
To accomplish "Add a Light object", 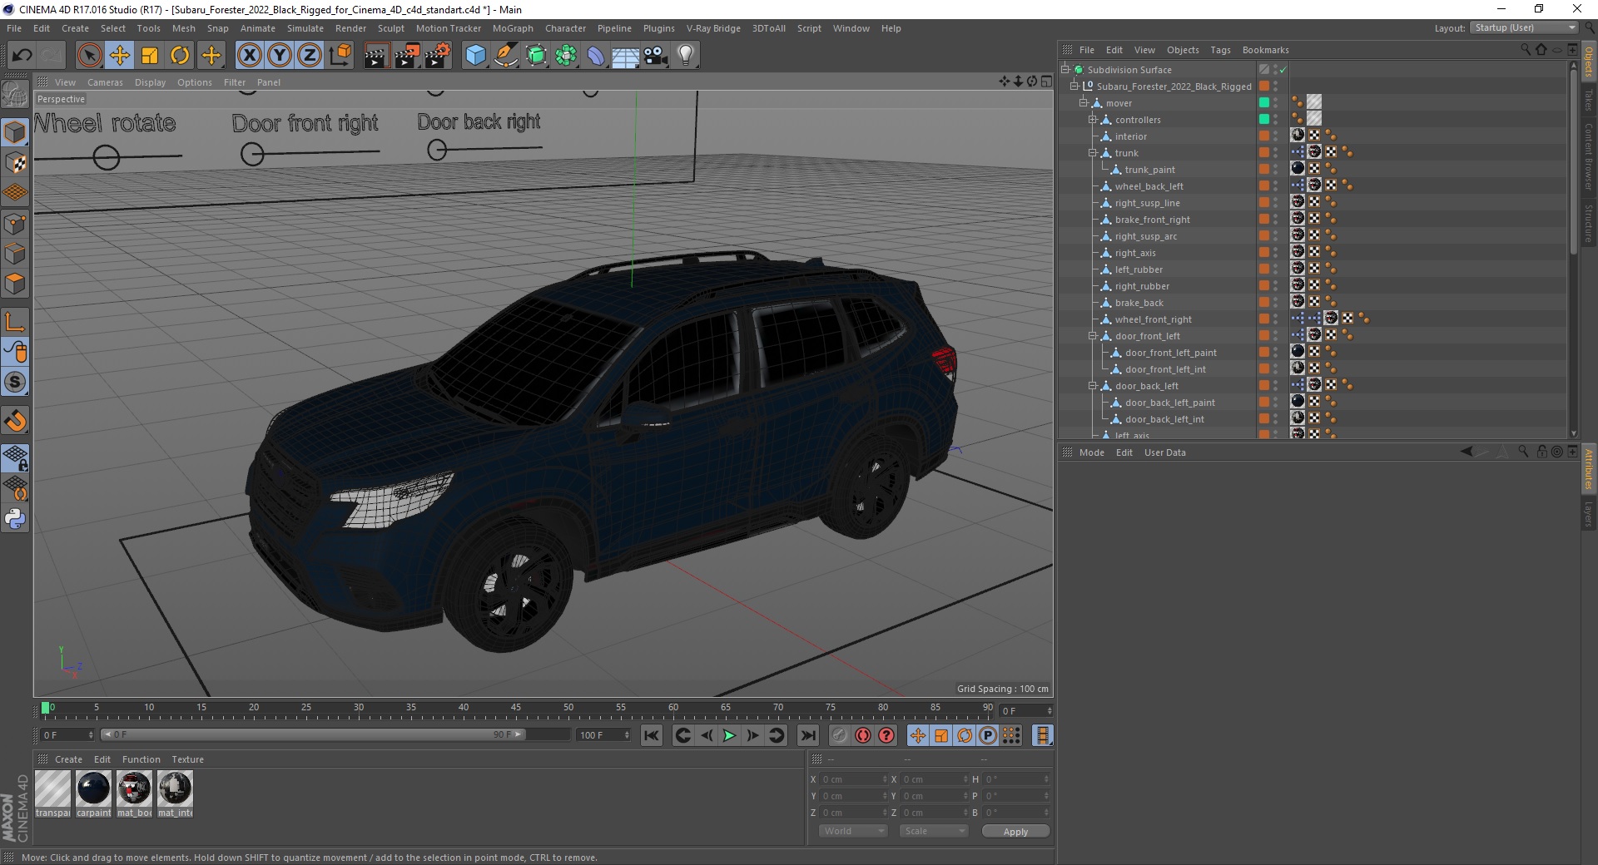I will [686, 56].
